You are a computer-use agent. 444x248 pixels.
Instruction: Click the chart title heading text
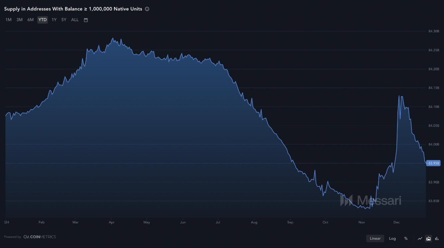tap(73, 9)
